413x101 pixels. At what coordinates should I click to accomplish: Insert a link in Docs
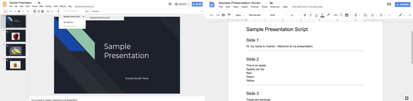tap(335, 15)
